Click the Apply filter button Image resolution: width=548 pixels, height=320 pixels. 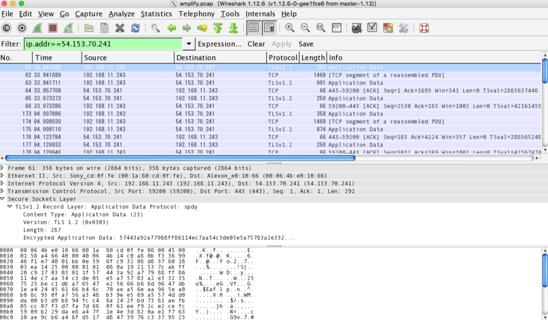(x=281, y=44)
